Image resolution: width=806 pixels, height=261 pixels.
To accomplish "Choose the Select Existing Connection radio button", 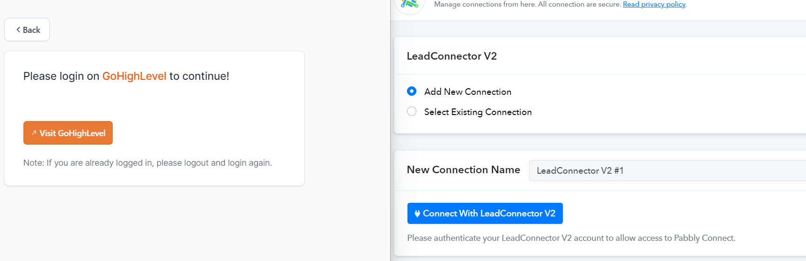I will pyautogui.click(x=412, y=111).
